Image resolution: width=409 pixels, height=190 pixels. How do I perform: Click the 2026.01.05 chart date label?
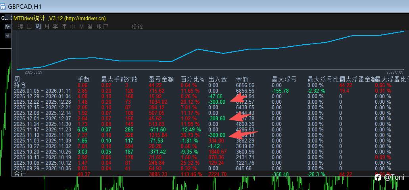coord(395,72)
